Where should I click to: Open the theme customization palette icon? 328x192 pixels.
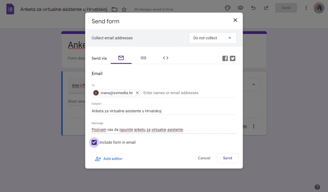227,8
